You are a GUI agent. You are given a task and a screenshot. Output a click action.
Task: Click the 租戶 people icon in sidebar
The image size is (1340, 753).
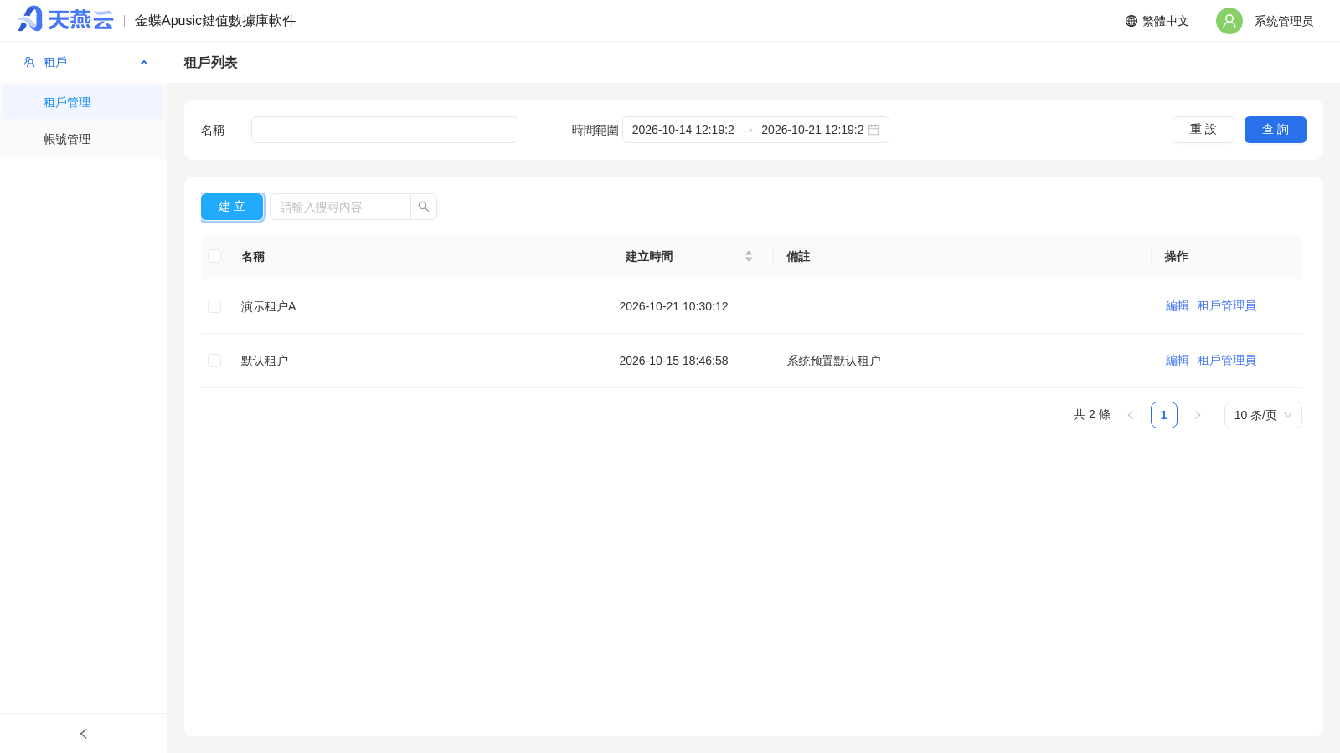(x=29, y=62)
